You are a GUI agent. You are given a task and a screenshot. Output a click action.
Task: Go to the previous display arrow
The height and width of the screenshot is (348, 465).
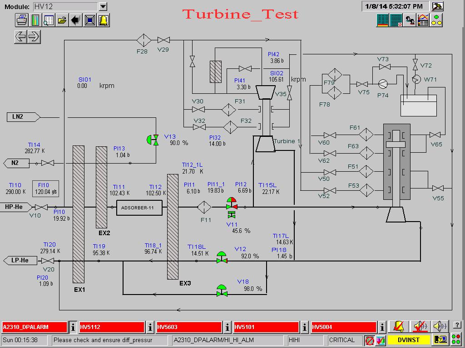21,37
